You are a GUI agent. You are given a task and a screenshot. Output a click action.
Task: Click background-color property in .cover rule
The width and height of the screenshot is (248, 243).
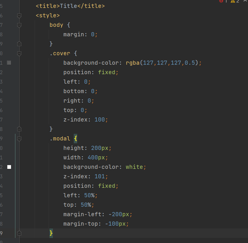pyautogui.click(x=91, y=63)
